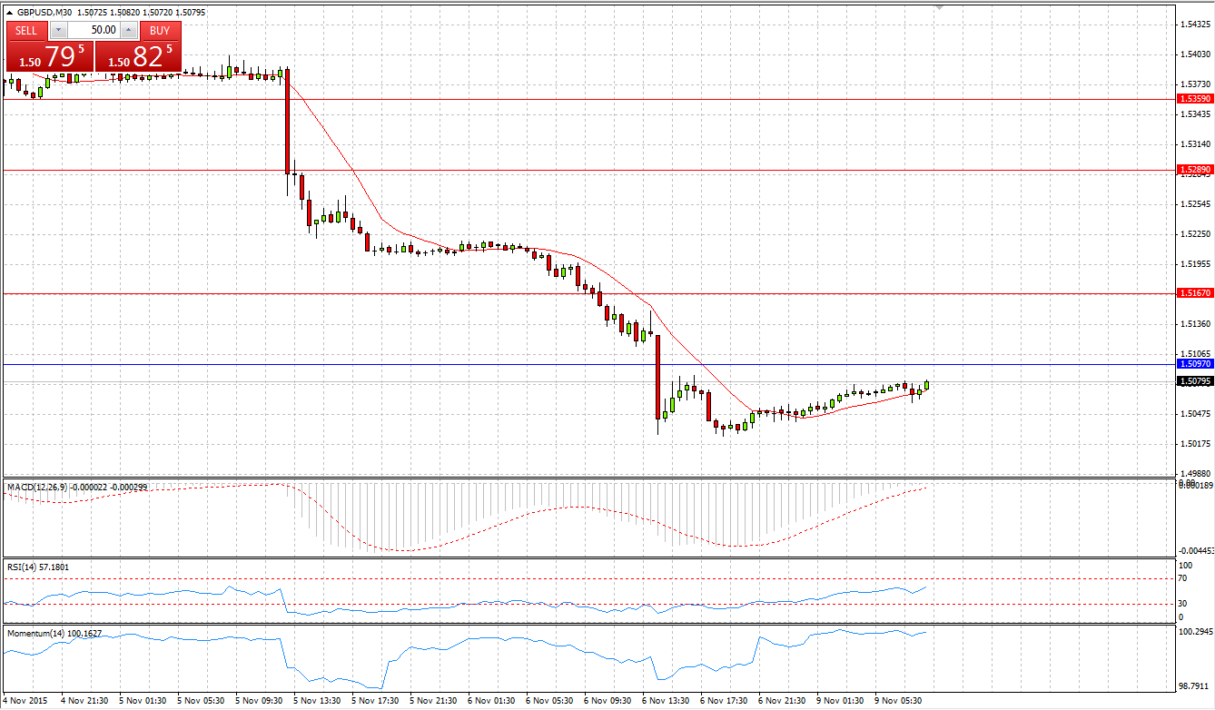Click the 9 Nov 05:30 time label

(898, 701)
